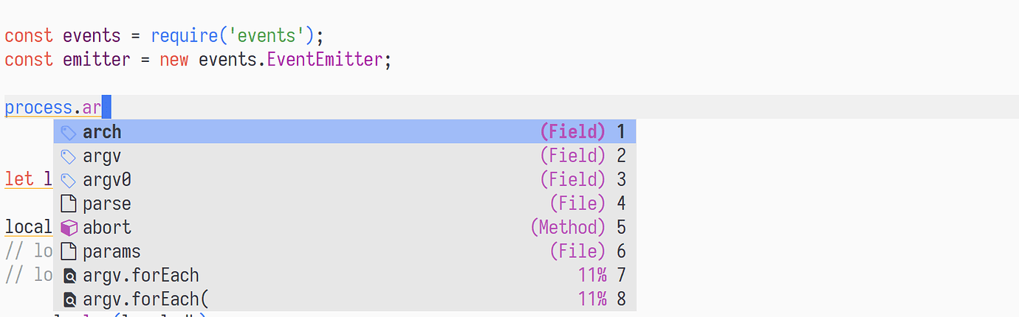The width and height of the screenshot is (1019, 317).
Task: Click the (Method) type label
Action: tap(568, 227)
